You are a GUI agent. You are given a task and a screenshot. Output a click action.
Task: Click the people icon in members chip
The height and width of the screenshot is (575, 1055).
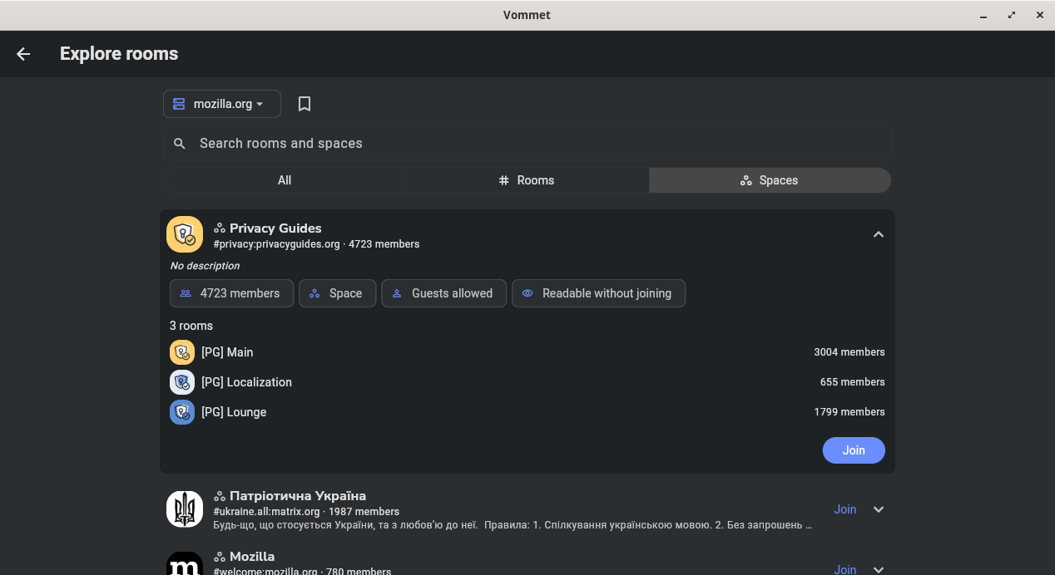186,293
